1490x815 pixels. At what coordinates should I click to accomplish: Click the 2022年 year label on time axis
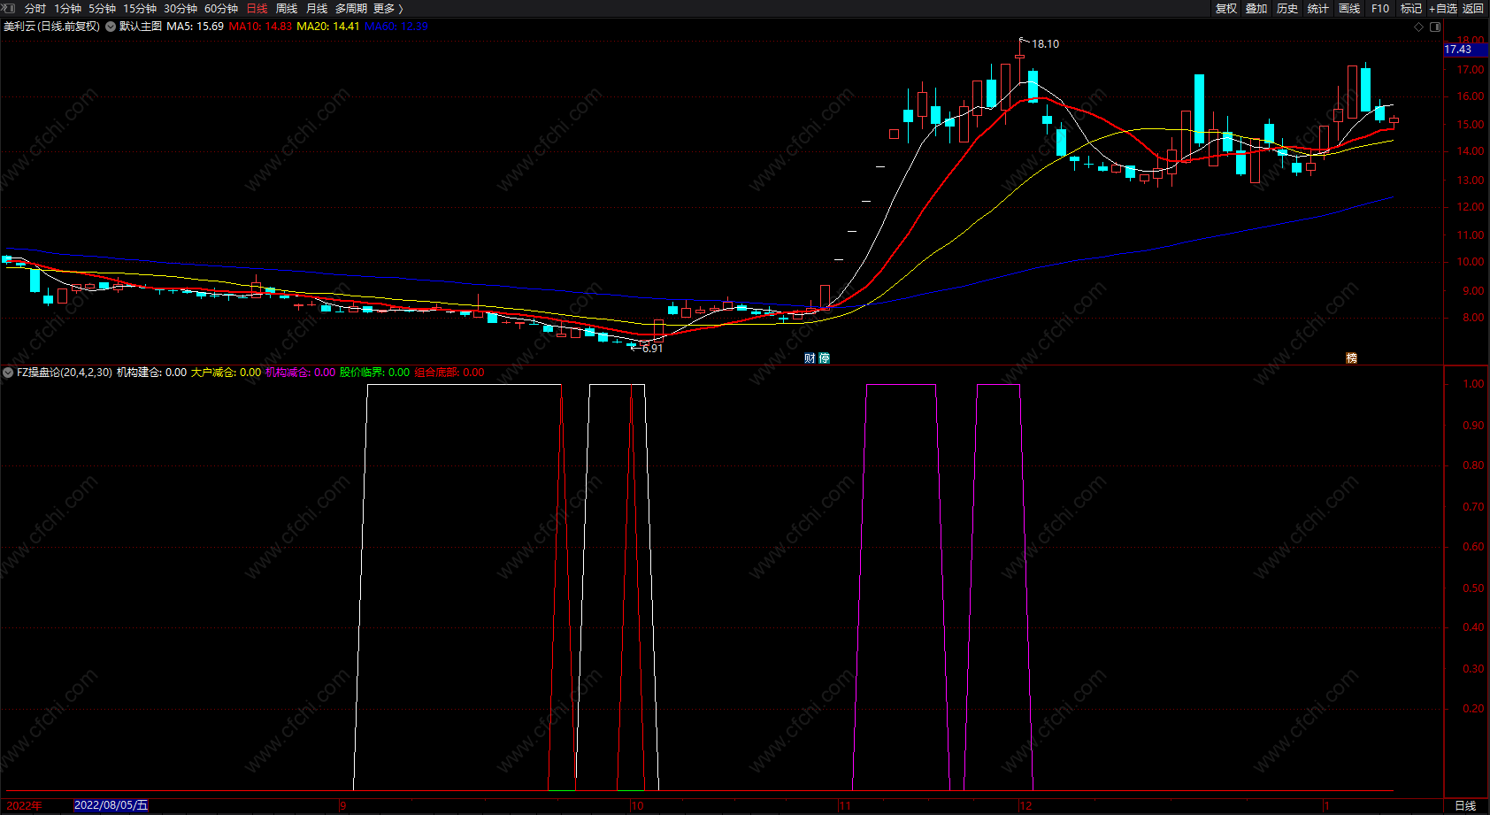pos(25,806)
